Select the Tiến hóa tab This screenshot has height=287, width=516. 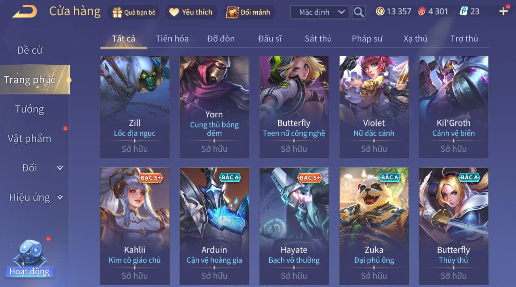point(172,39)
